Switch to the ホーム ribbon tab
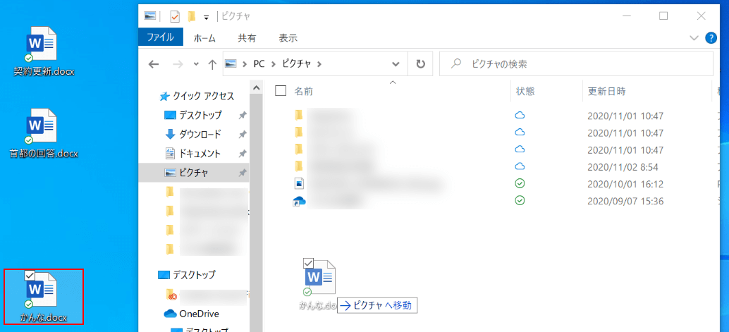The image size is (729, 332). click(204, 38)
